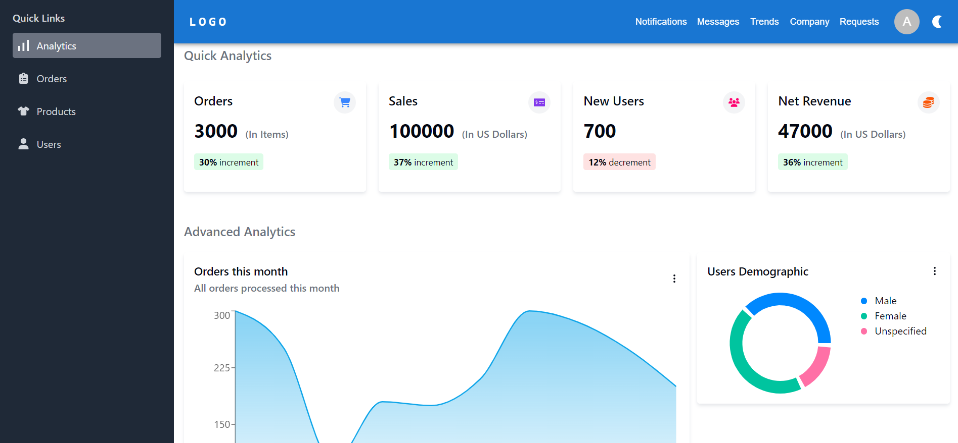Click the 150 y-axis label
The image size is (958, 443).
tap(222, 424)
